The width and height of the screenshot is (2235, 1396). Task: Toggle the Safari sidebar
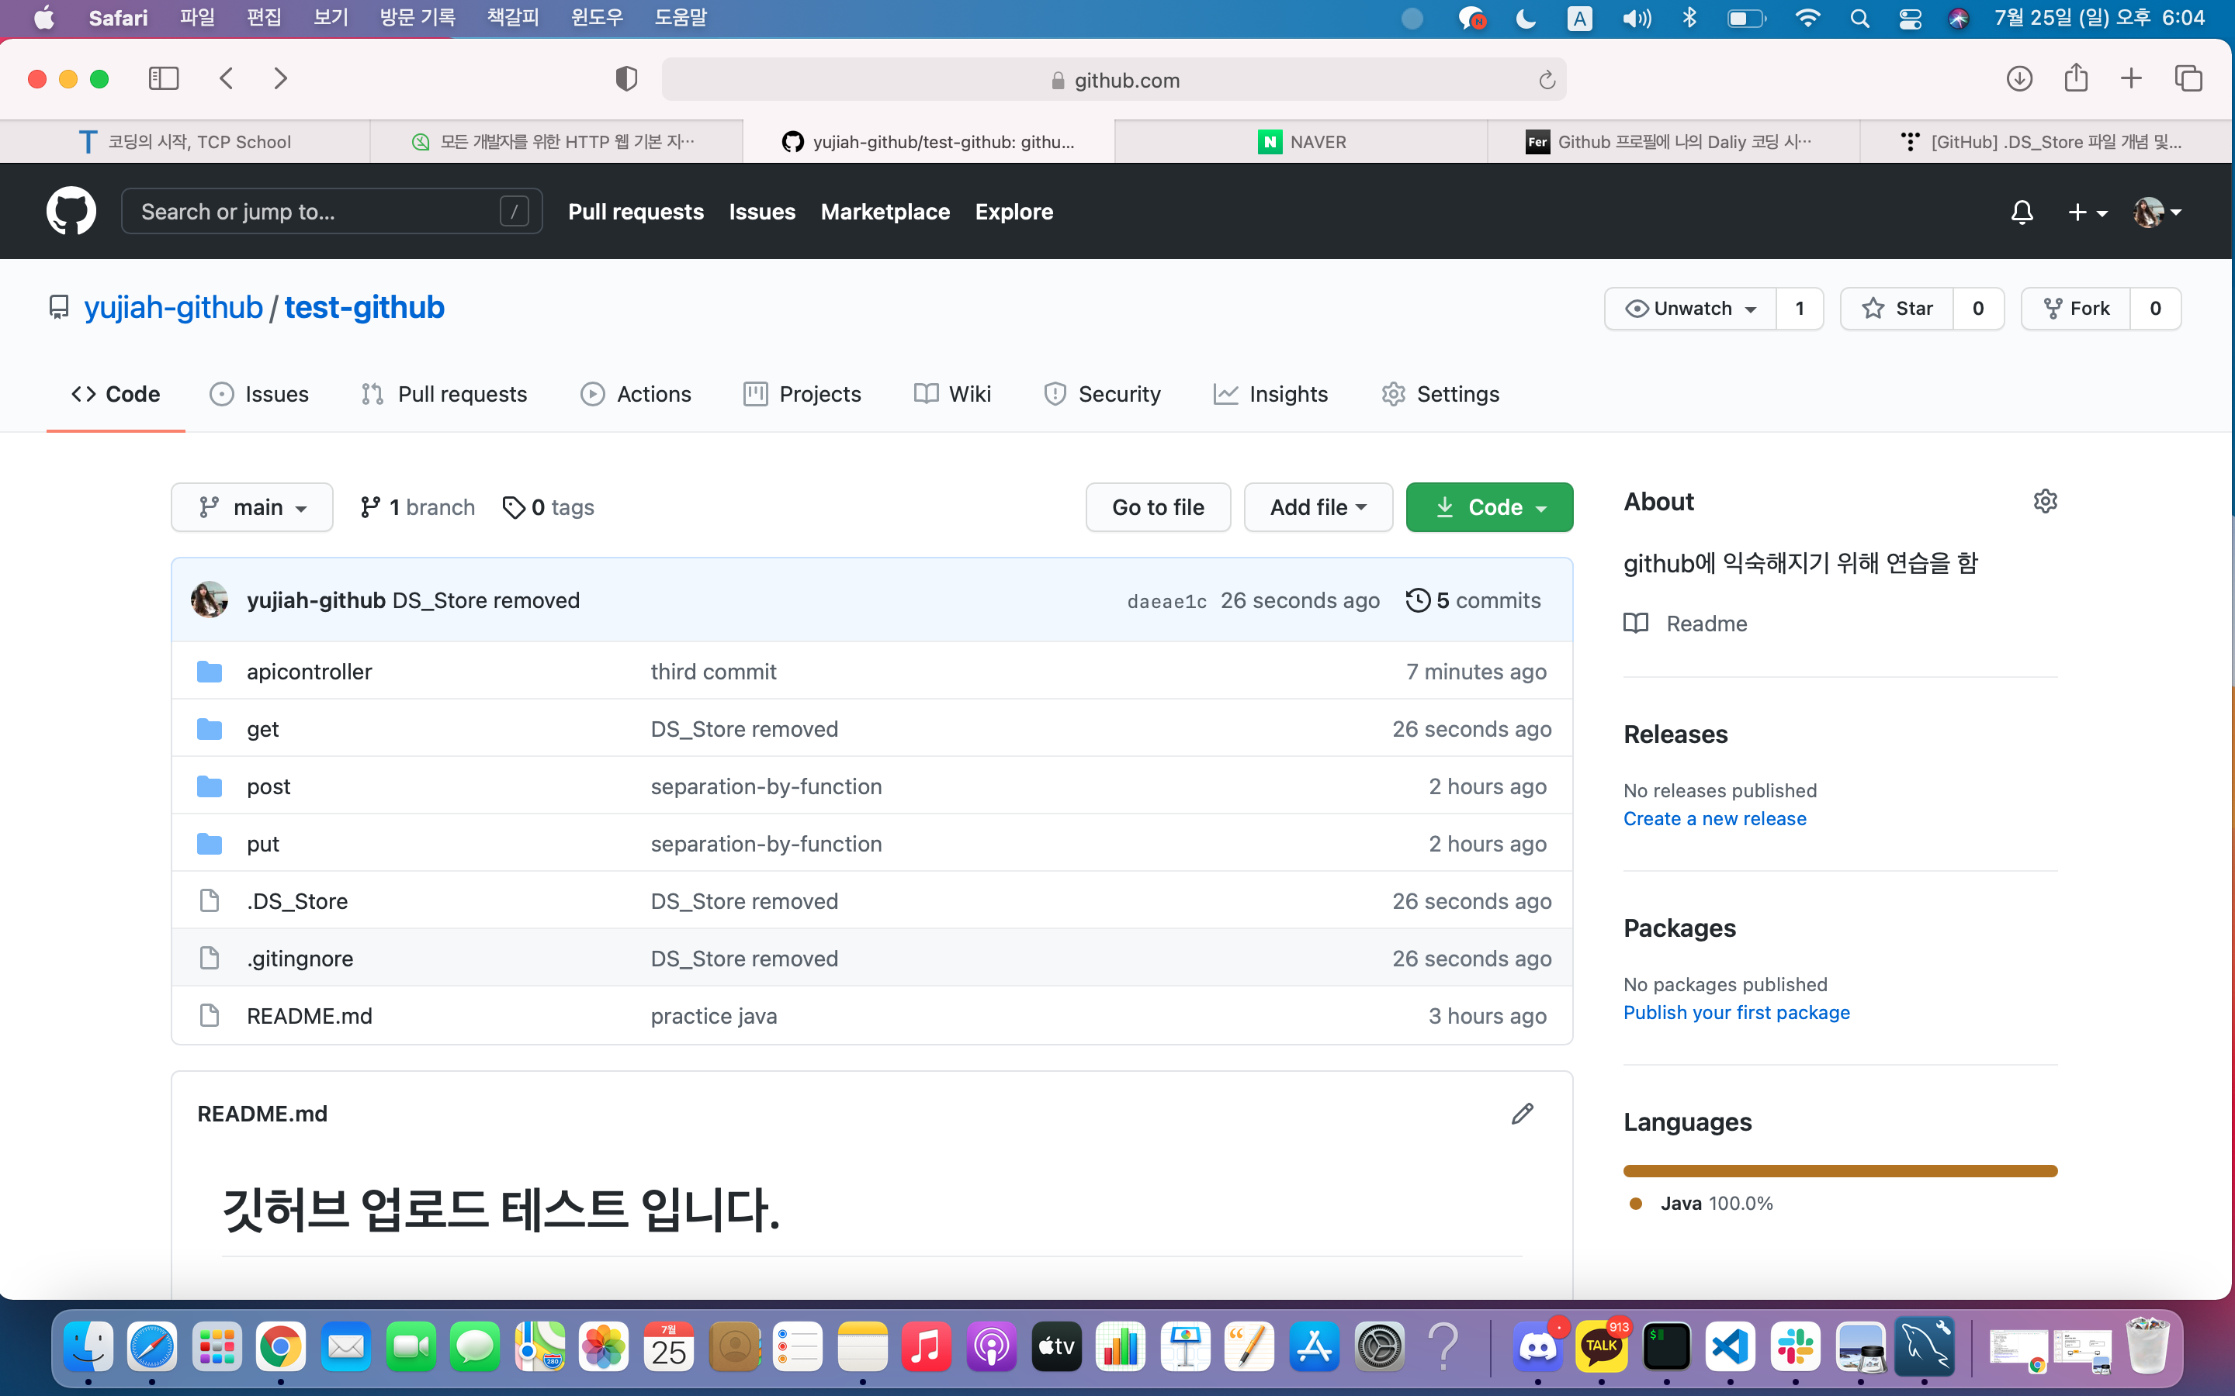pyautogui.click(x=164, y=78)
